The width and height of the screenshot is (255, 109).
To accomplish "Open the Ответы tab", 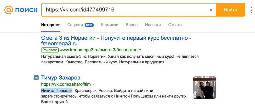I will tap(175, 25).
